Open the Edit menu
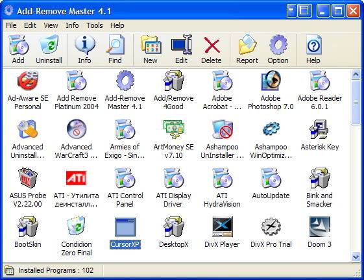 30,25
